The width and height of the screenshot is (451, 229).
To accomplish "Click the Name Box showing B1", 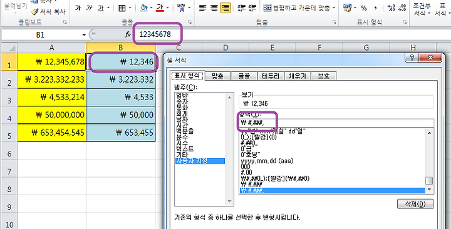I will tap(40, 35).
